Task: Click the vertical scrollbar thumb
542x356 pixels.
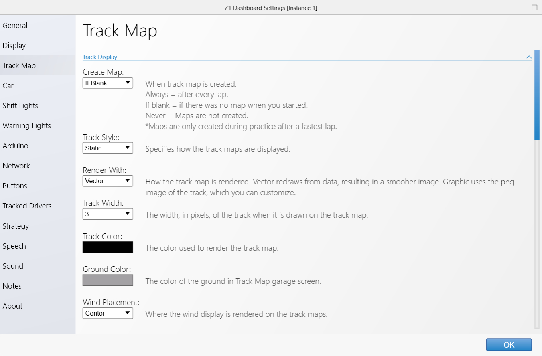Action: click(x=537, y=95)
